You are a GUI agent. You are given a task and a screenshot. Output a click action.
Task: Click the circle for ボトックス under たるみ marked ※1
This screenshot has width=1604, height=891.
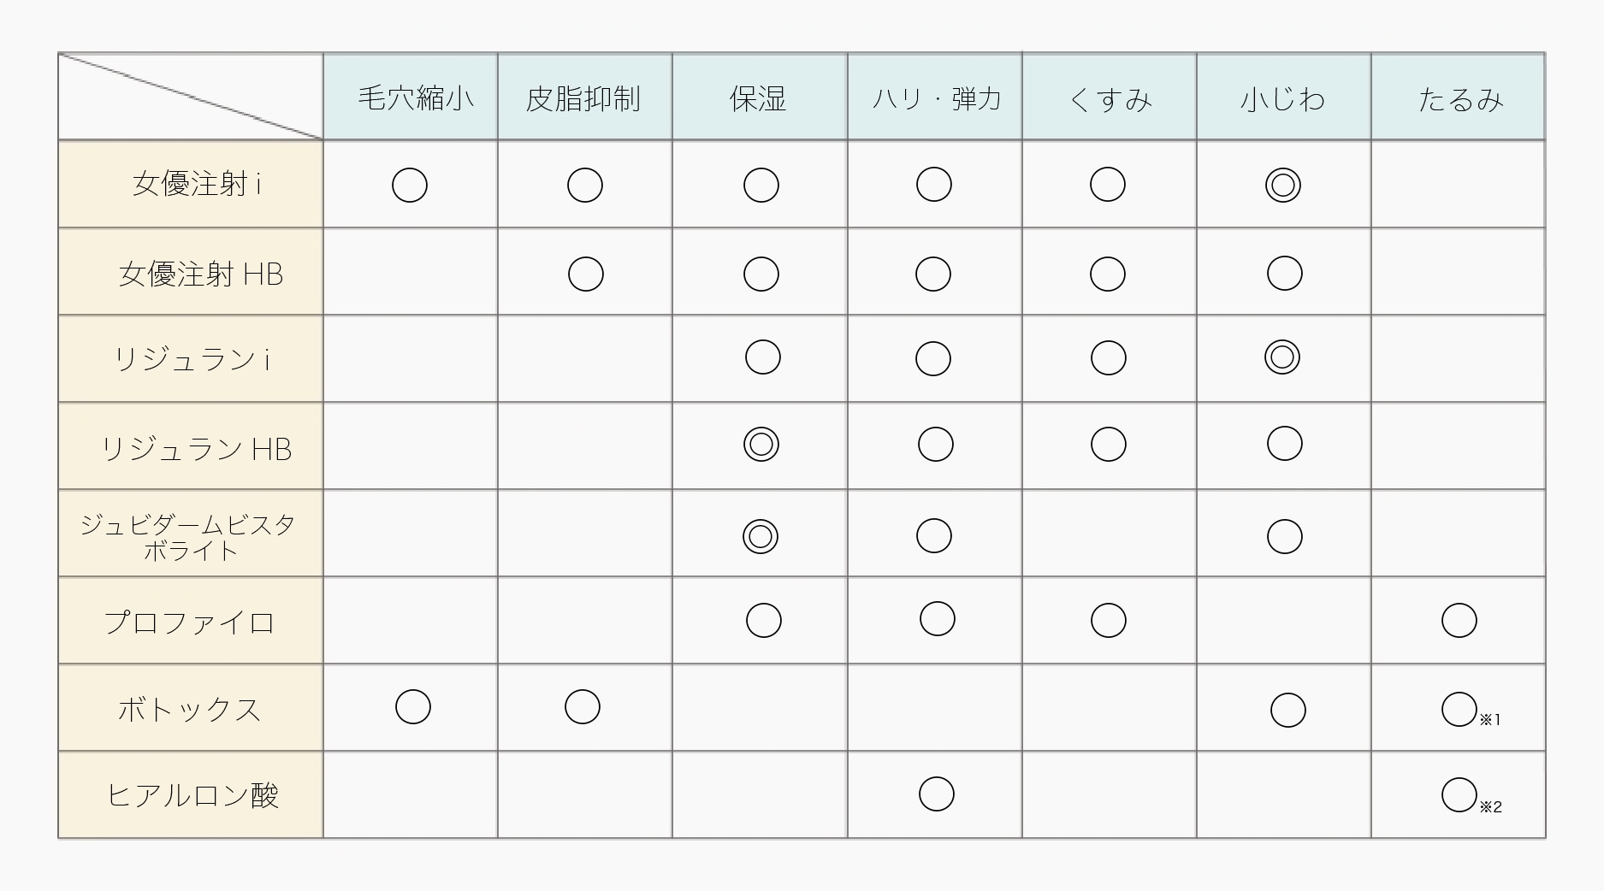(1459, 709)
